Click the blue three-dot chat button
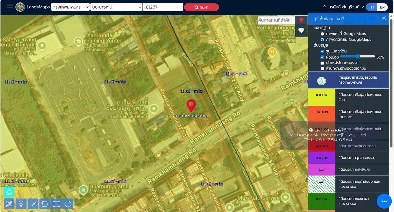 [384, 201]
